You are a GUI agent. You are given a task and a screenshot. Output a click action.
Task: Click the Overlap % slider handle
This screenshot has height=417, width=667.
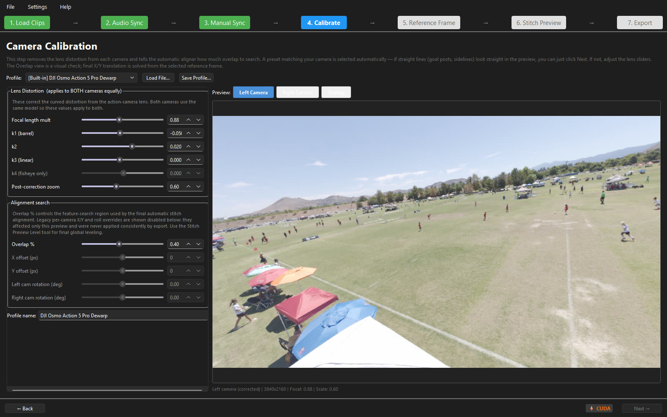coord(119,244)
